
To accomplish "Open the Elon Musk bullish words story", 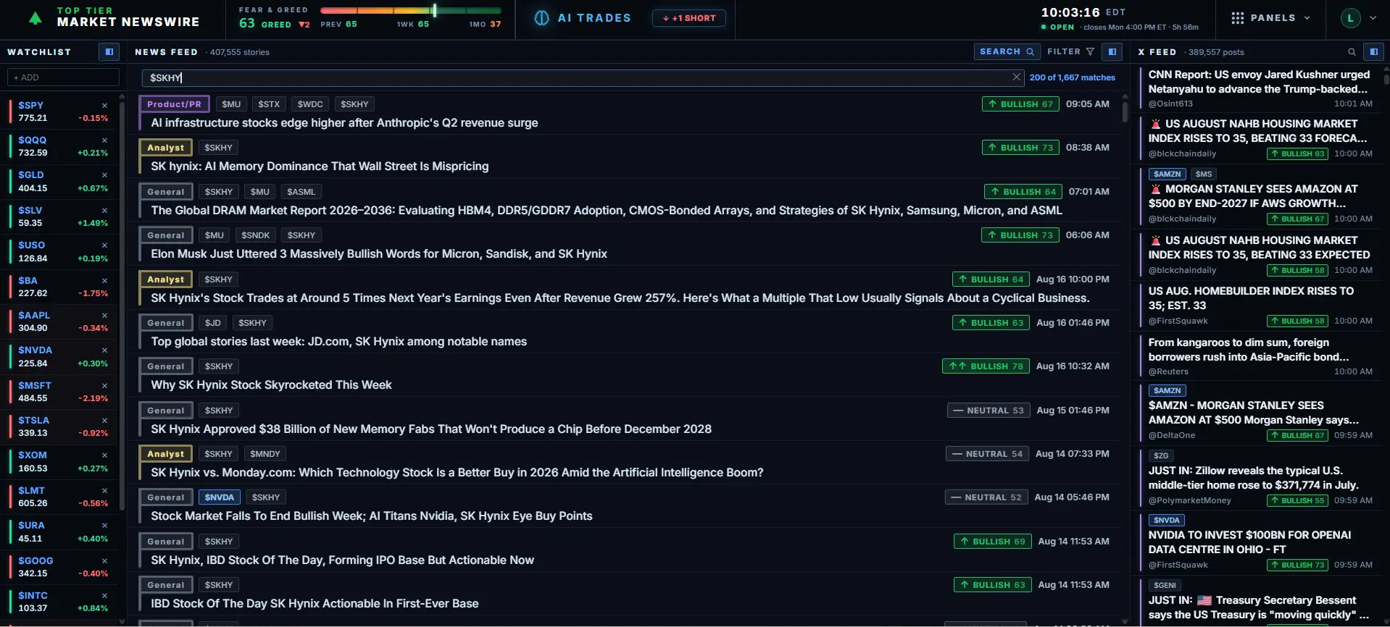I will click(379, 254).
